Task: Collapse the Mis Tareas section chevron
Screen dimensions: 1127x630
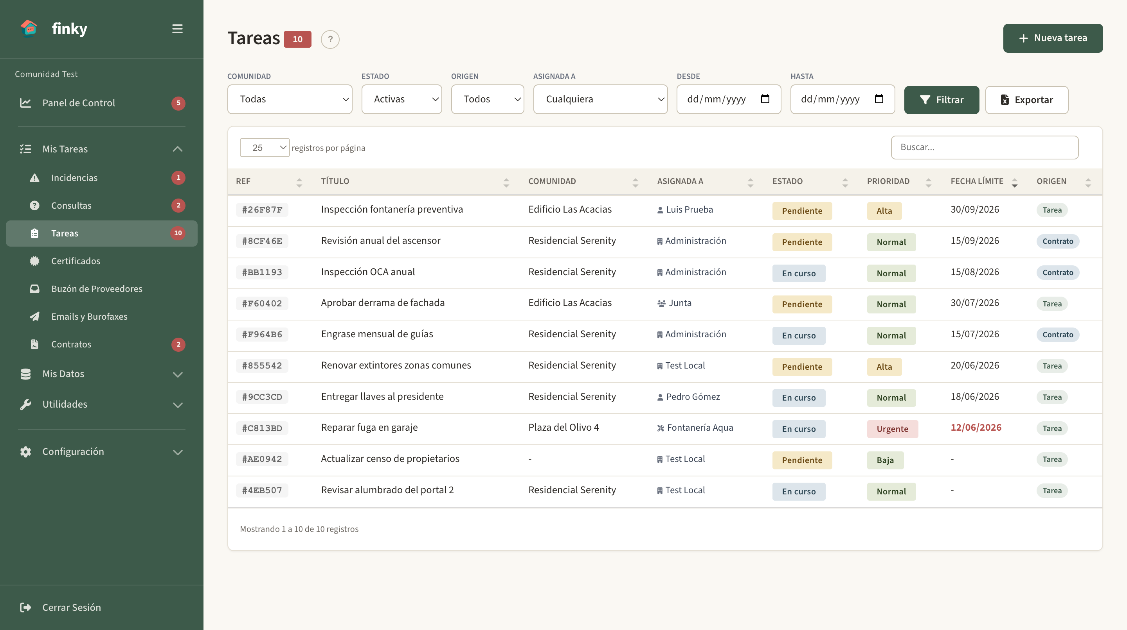Action: point(178,149)
